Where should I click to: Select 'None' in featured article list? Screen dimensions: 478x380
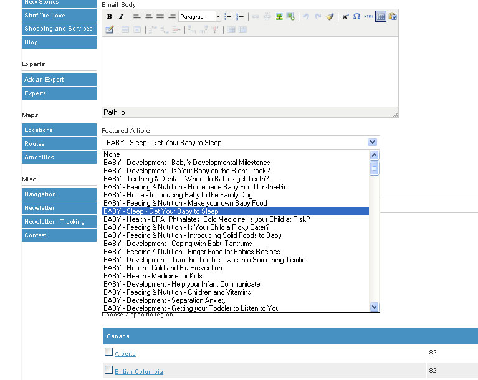tap(112, 154)
